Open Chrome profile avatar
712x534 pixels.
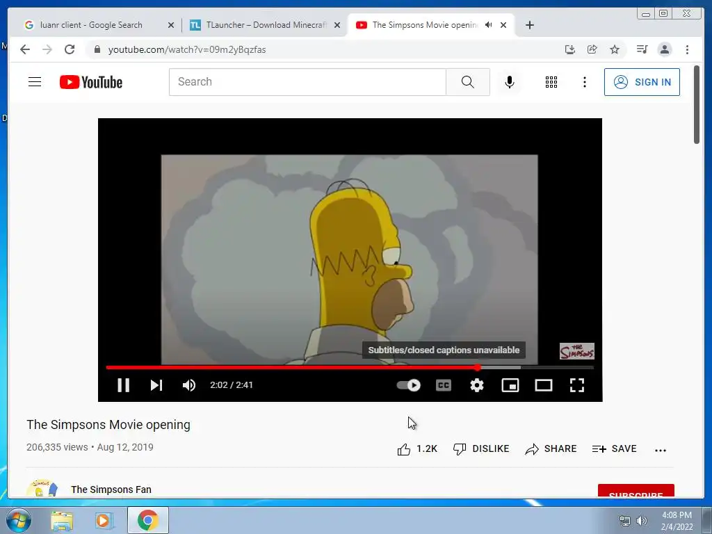(664, 49)
